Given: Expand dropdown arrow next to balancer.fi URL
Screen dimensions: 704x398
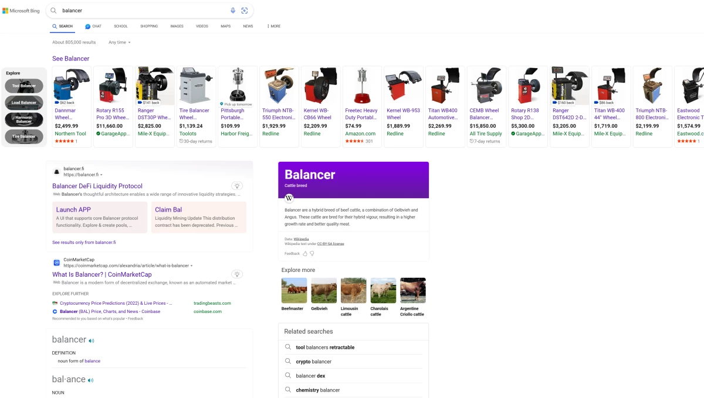Looking at the screenshot, I should click(x=101, y=175).
